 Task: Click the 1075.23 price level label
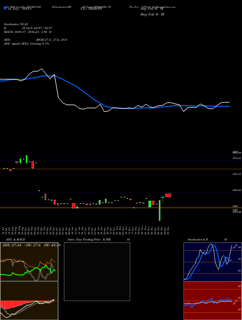point(237,158)
